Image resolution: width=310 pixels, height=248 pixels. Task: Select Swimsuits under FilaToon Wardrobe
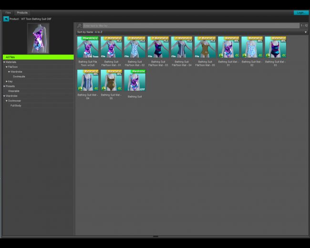(19, 76)
